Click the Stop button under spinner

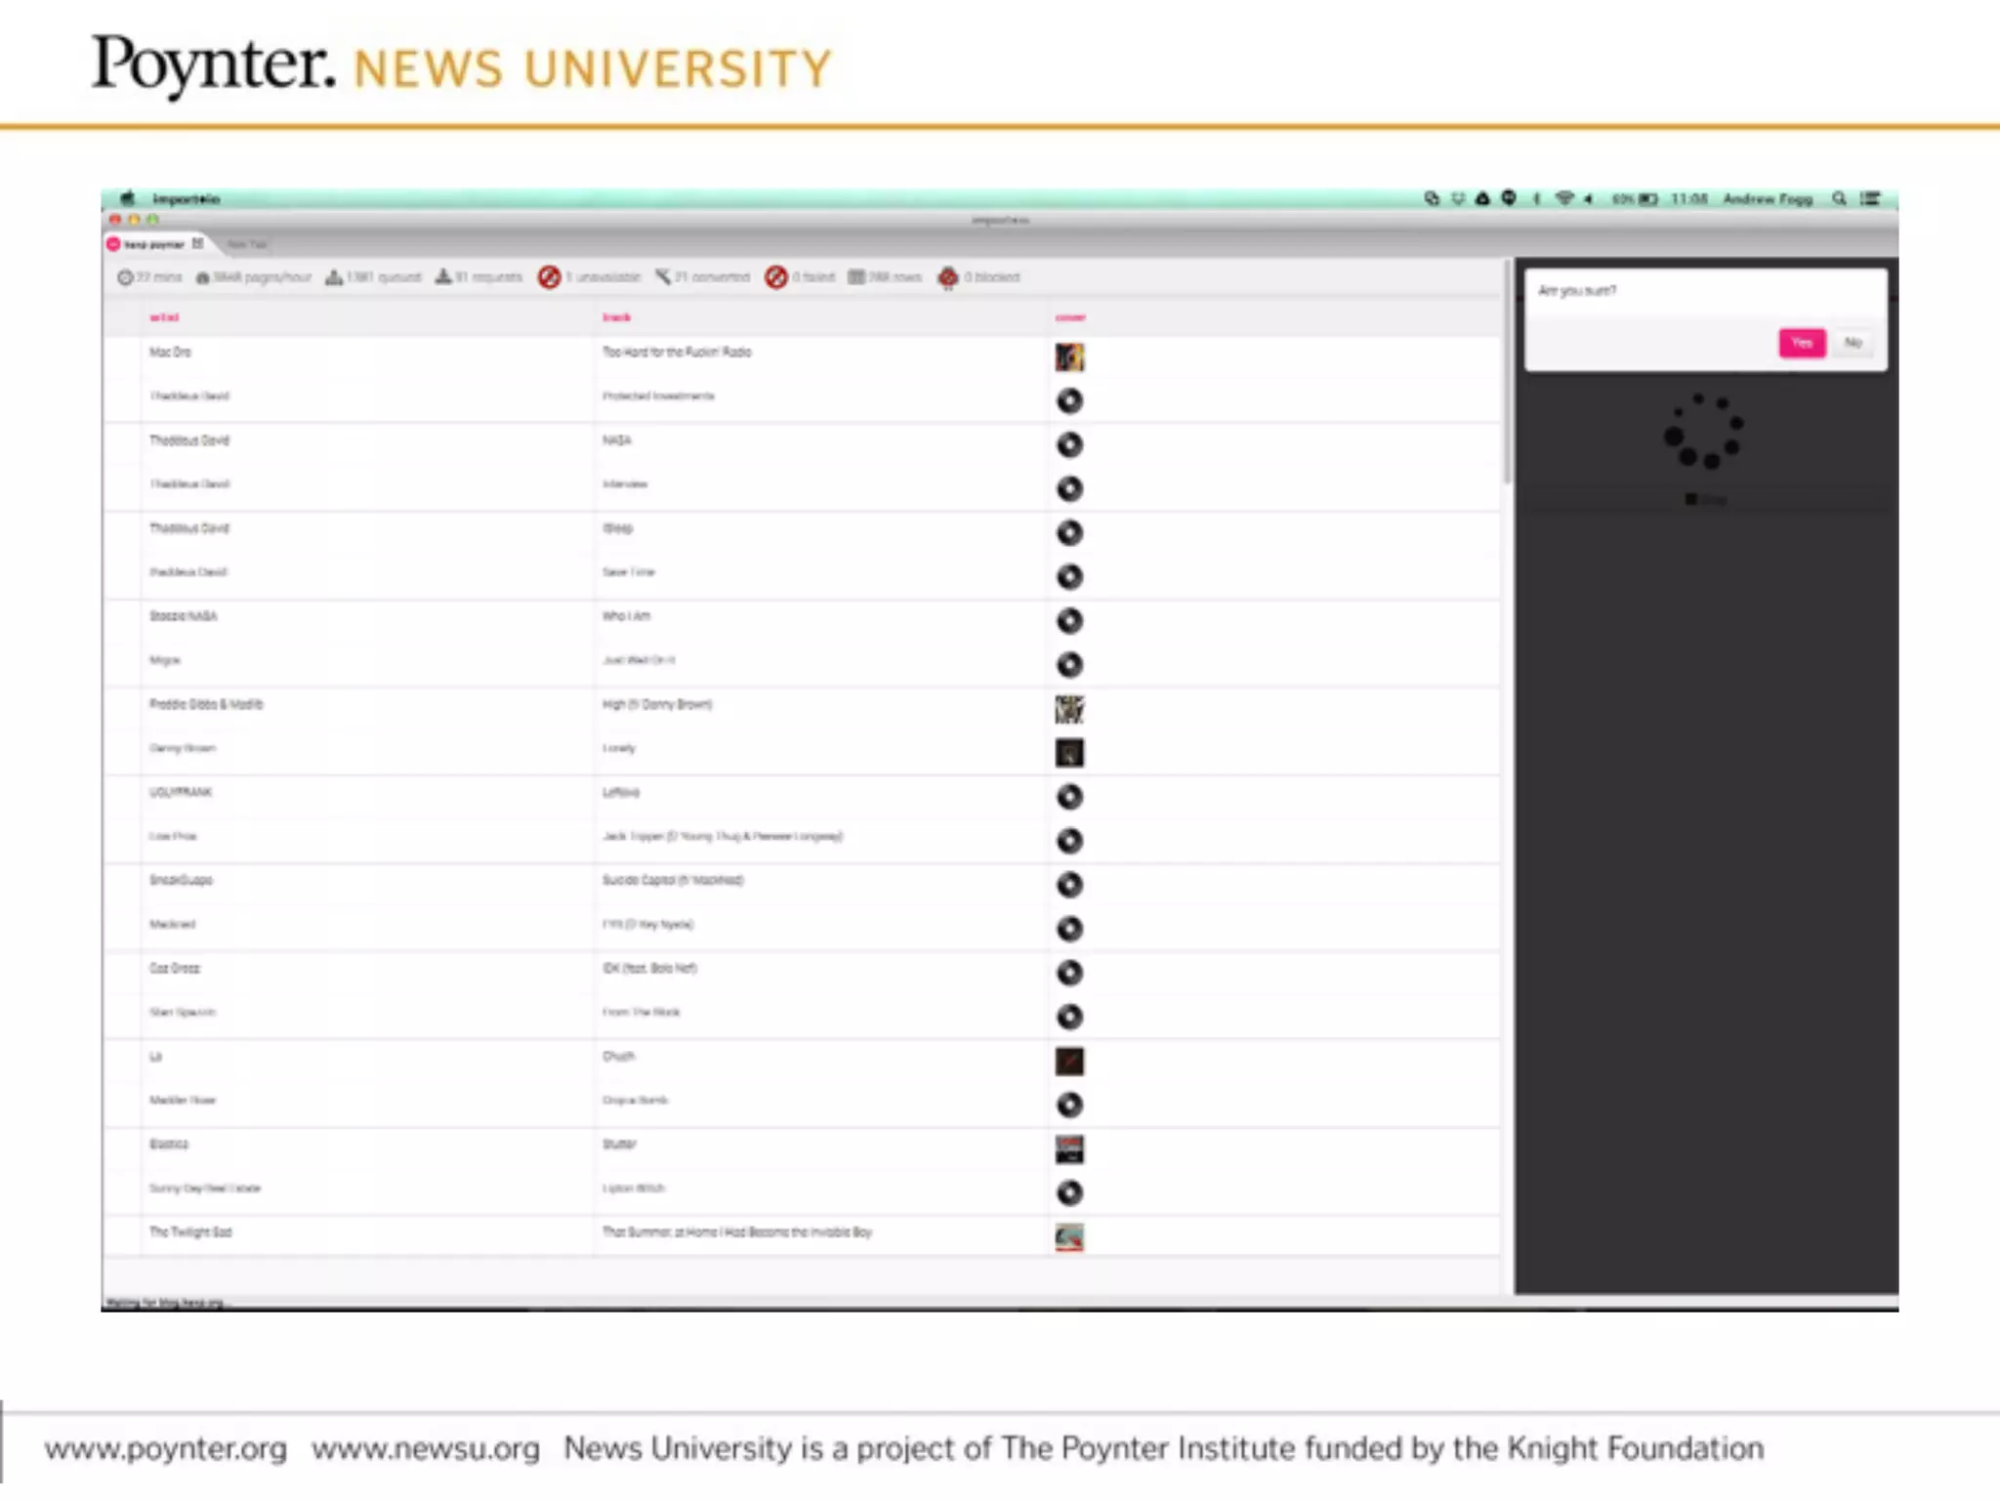pyautogui.click(x=1705, y=500)
